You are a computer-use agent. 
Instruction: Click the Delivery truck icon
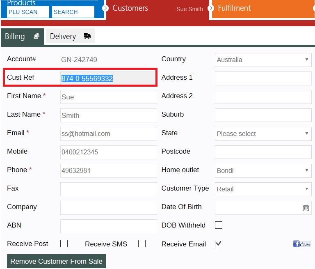tap(87, 36)
